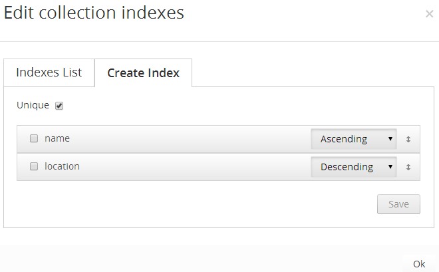Click the location row reorder handle icon

408,167
